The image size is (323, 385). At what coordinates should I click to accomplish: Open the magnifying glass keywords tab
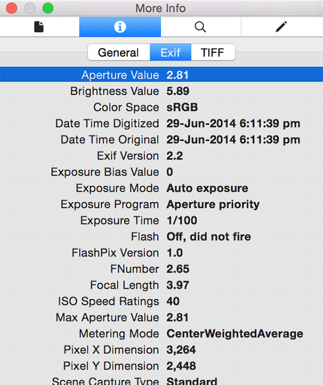tap(200, 26)
